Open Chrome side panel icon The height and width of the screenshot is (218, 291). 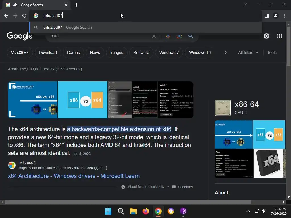(x=267, y=16)
